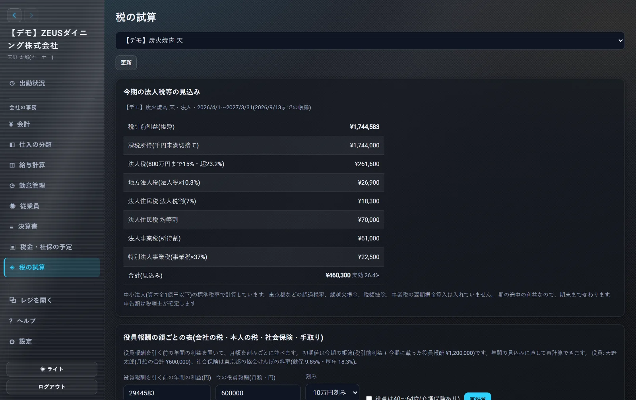This screenshot has height=400, width=636.
Task: Open the 10万円刻み step dropdown
Action: tap(332, 392)
